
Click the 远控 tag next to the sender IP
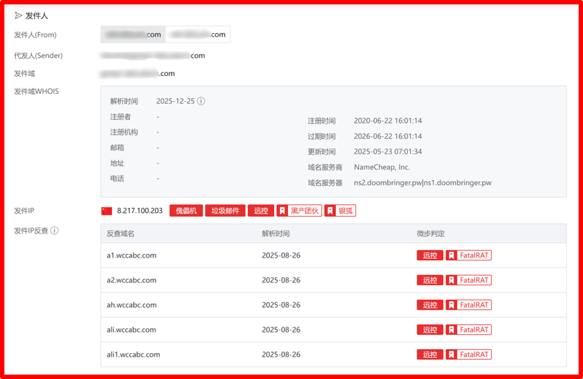point(261,211)
